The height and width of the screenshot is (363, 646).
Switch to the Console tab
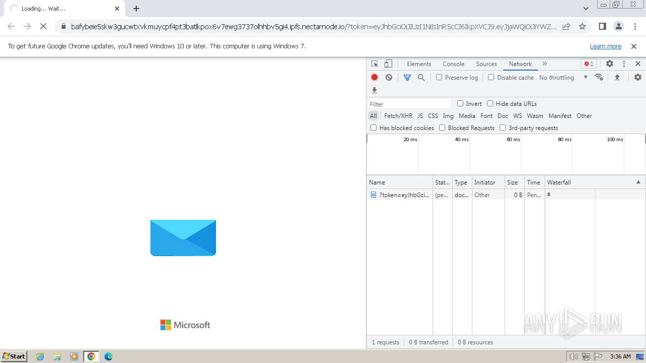(x=453, y=64)
